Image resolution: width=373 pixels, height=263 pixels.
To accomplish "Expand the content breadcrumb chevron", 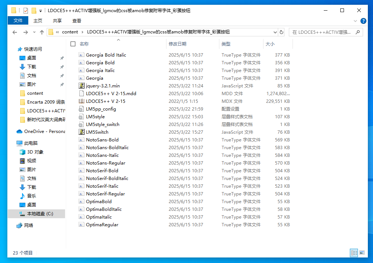I will point(82,32).
